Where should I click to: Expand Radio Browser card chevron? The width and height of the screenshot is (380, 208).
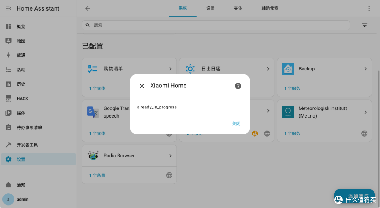[x=170, y=156]
